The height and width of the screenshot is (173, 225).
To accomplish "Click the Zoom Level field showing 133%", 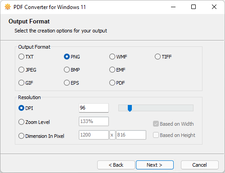I will click(94, 121).
